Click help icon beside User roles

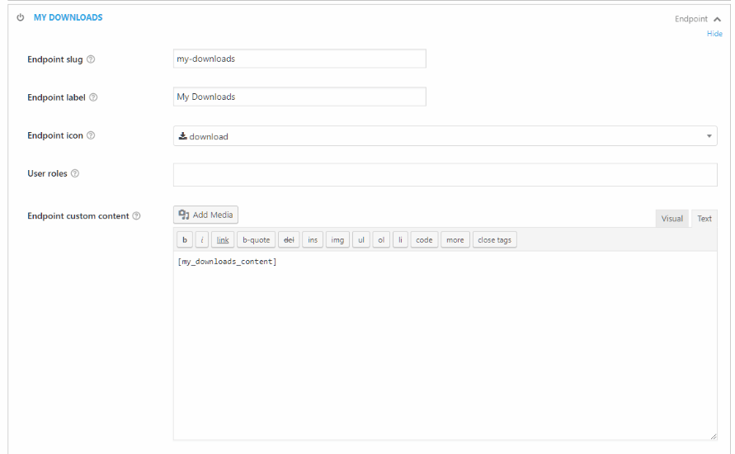75,173
